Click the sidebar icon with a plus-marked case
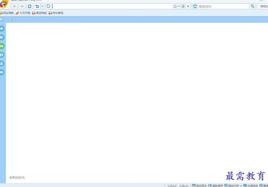This screenshot has height=187, width=268. click(2, 55)
